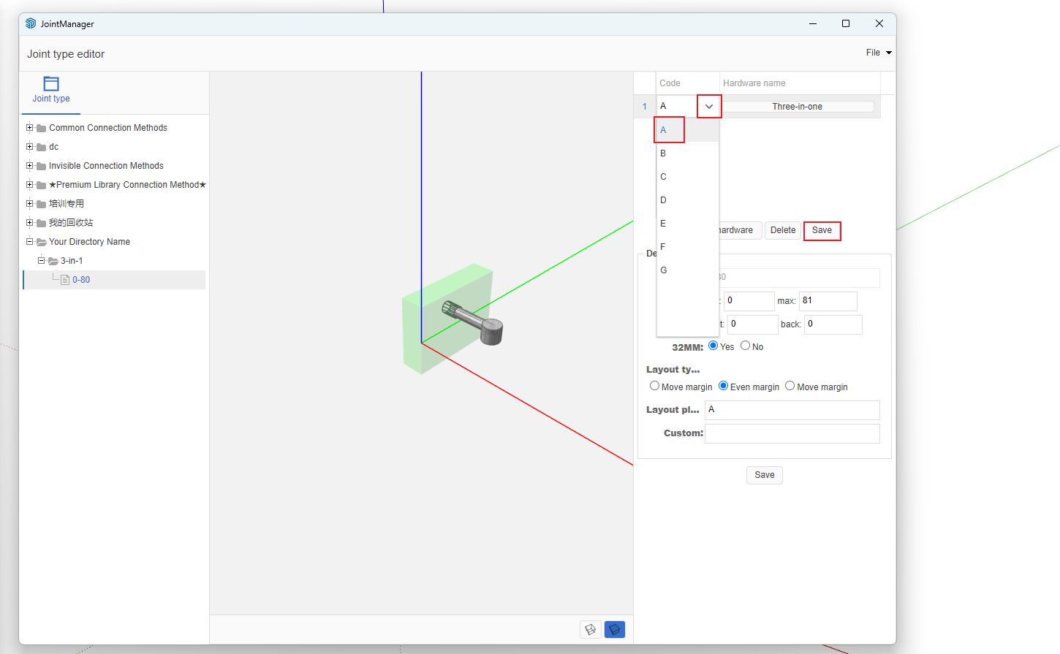Screen dimensions: 1060x654
Task: Expand the Common Connection Methods folder
Action: coord(30,128)
